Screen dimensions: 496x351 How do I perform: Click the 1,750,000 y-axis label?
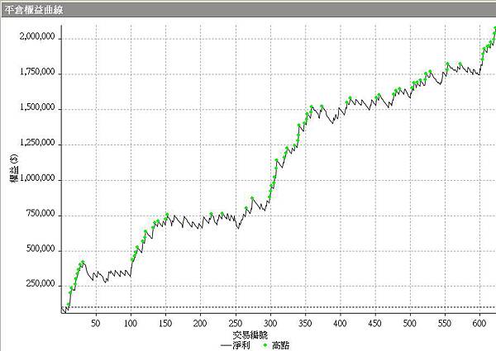37,73
